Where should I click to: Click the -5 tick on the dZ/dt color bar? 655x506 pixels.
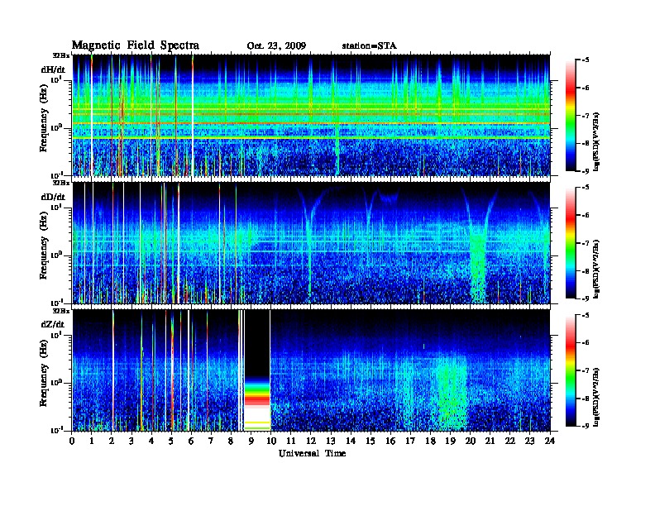coord(586,315)
